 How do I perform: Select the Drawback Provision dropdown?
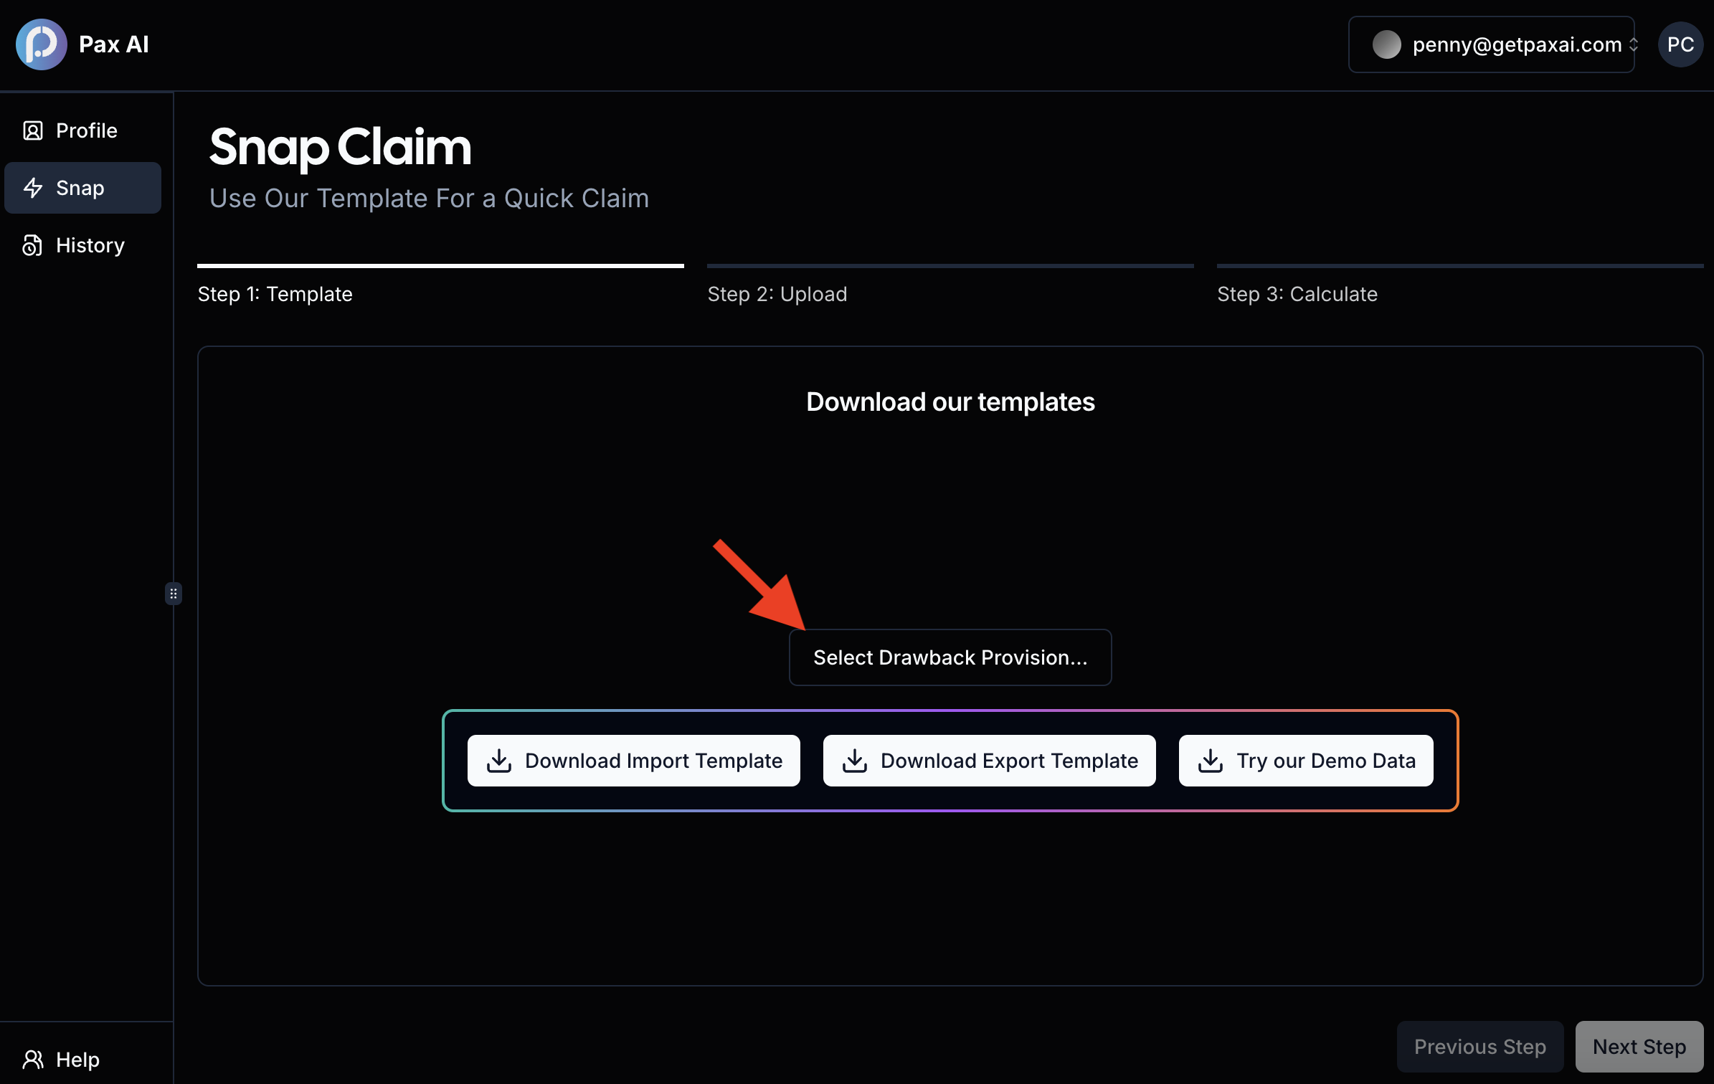[x=951, y=657]
